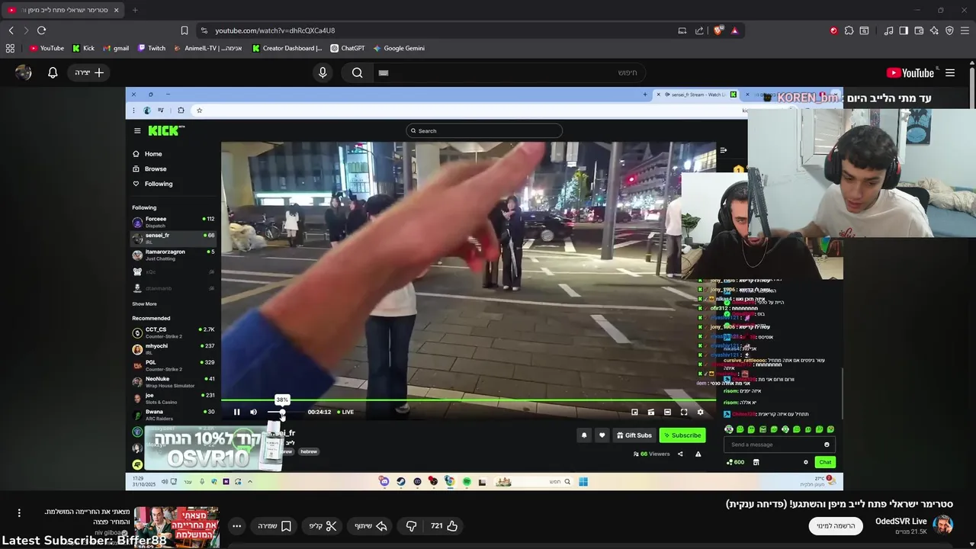This screenshot has width=976, height=549.
Task: Expand Show More in Kick following list
Action: click(144, 303)
